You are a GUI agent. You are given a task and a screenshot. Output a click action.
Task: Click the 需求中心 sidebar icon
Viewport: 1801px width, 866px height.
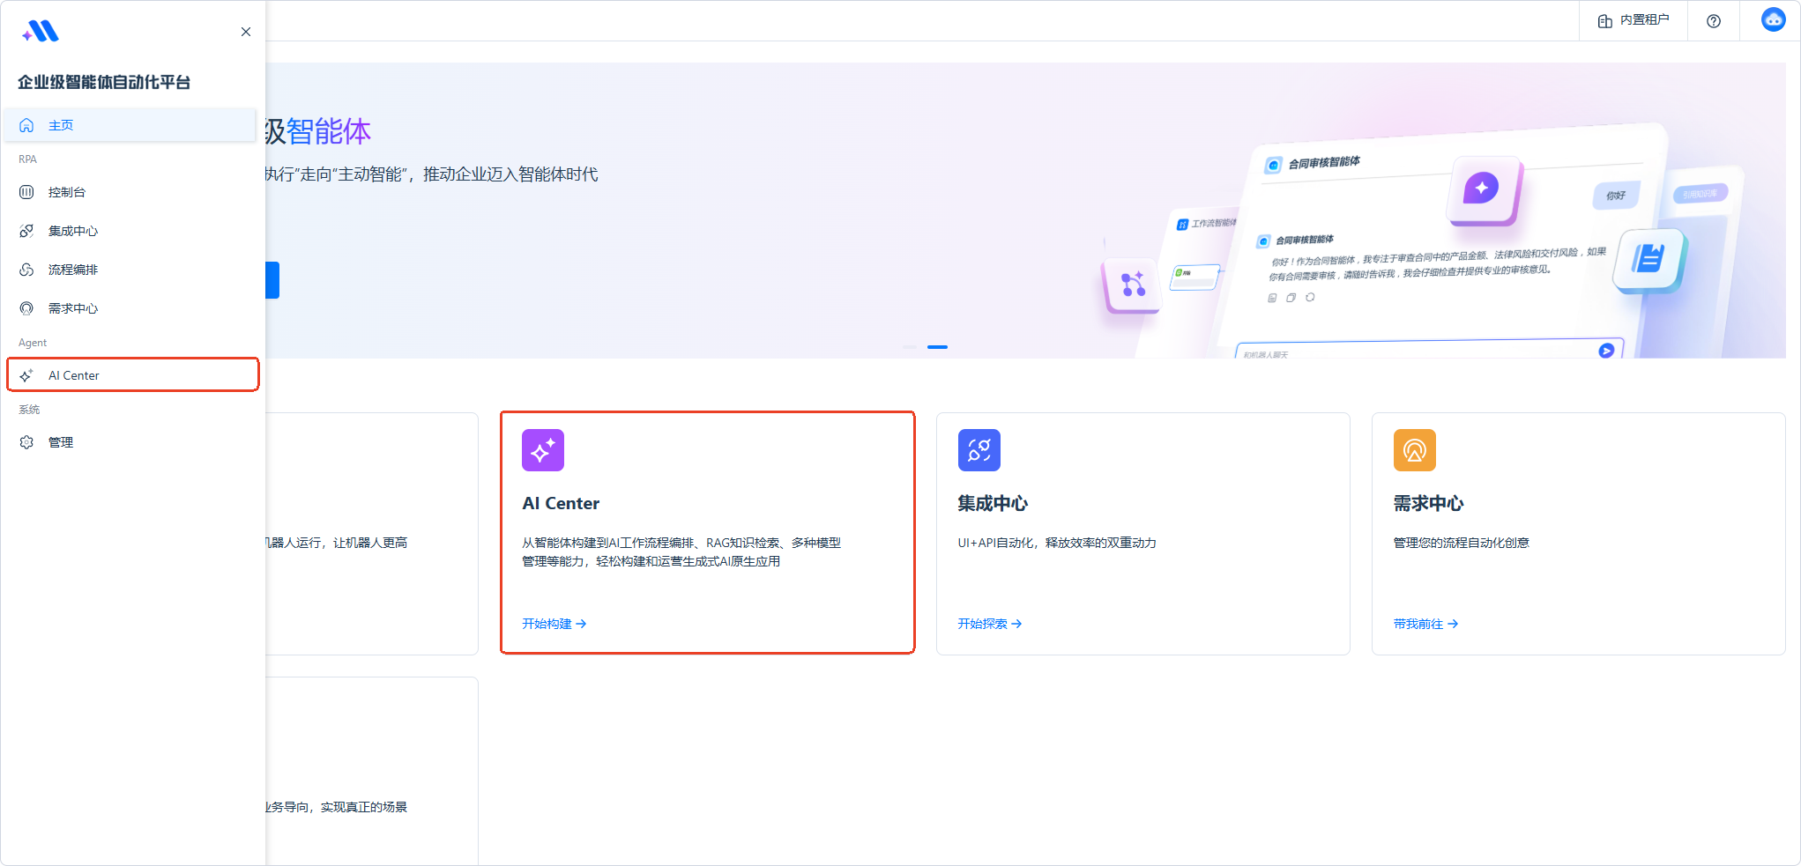[x=26, y=308]
